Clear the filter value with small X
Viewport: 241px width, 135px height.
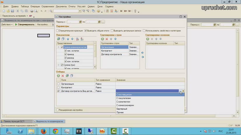(183, 91)
